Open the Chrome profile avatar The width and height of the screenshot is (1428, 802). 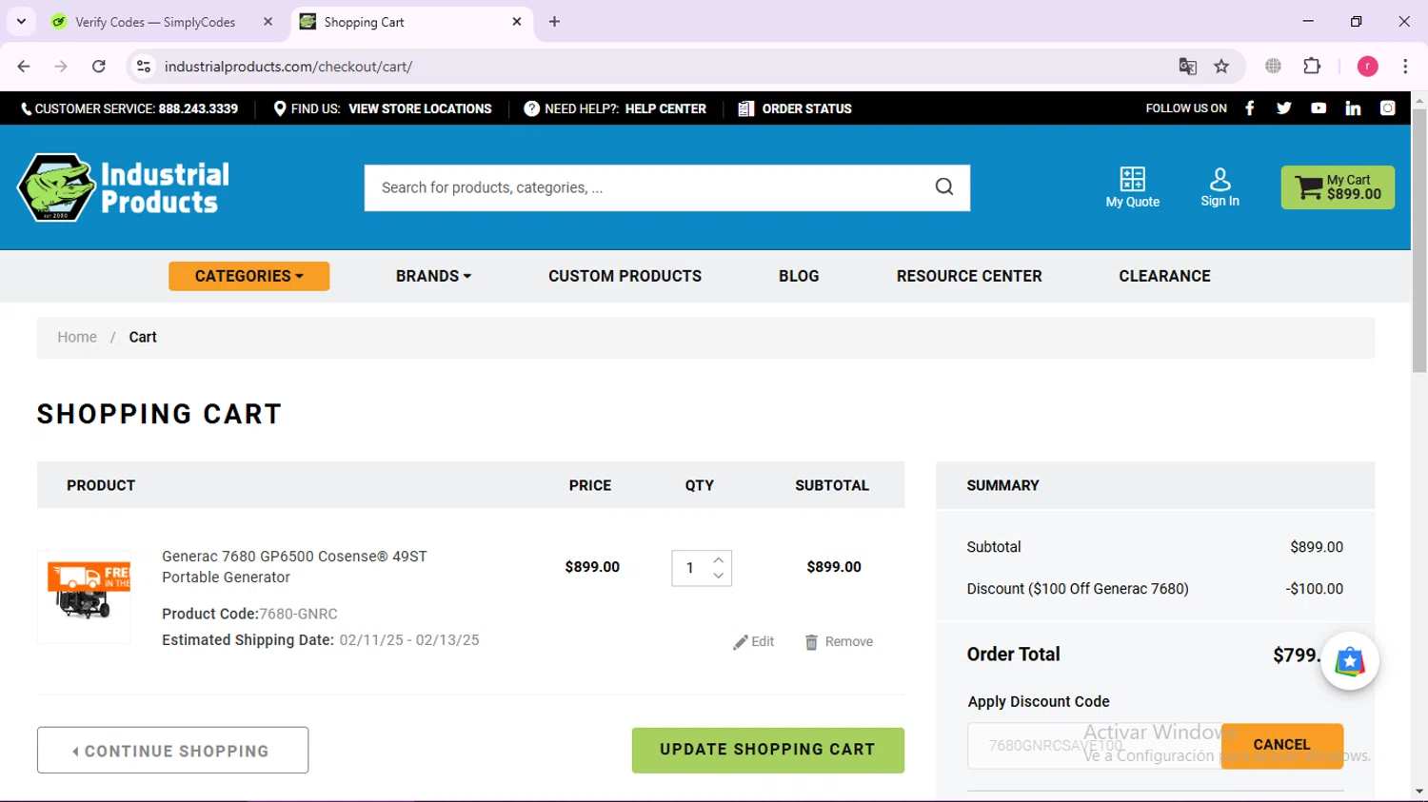tap(1367, 67)
